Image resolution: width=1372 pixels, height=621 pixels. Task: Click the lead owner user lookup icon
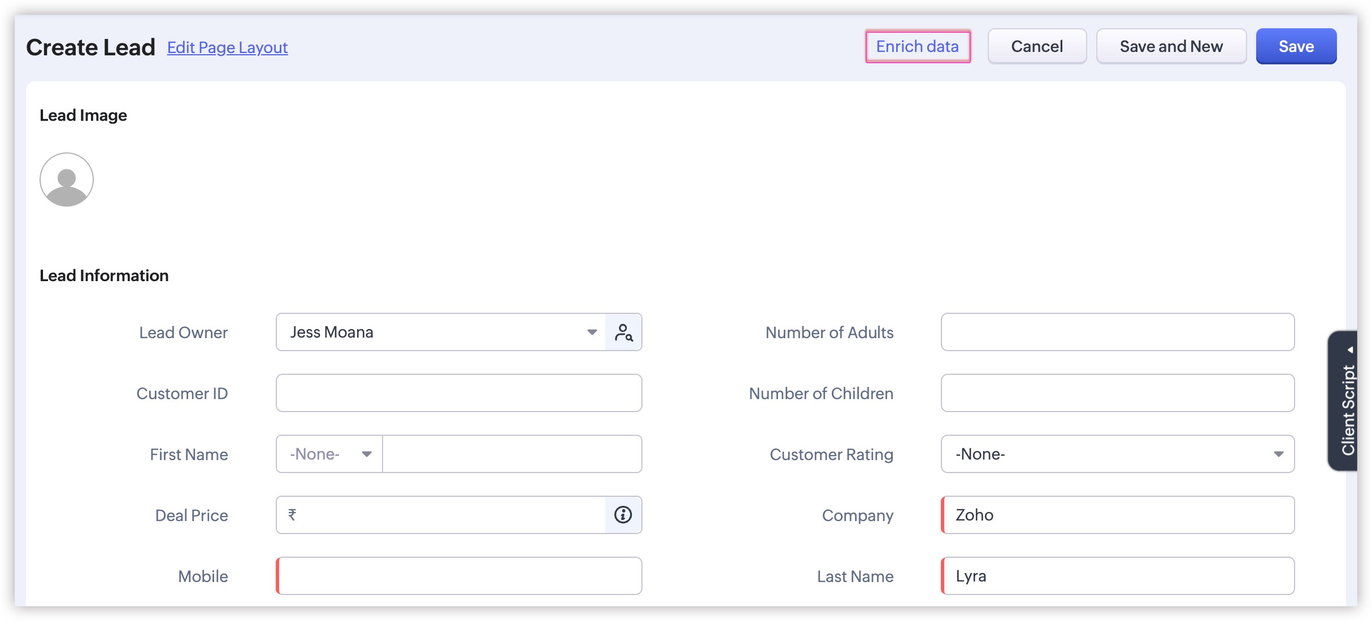click(x=623, y=333)
